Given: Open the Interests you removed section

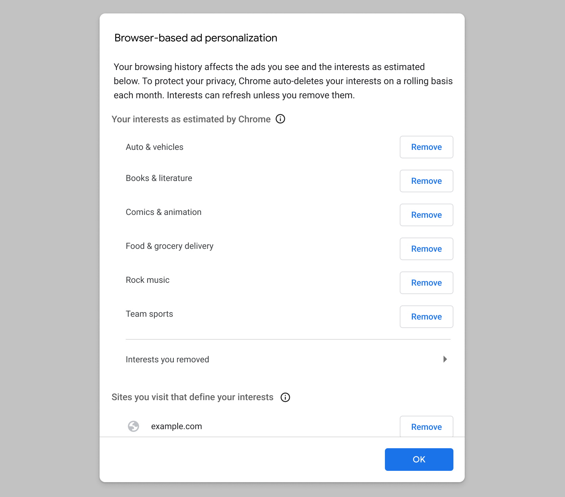Looking at the screenshot, I should [x=167, y=359].
